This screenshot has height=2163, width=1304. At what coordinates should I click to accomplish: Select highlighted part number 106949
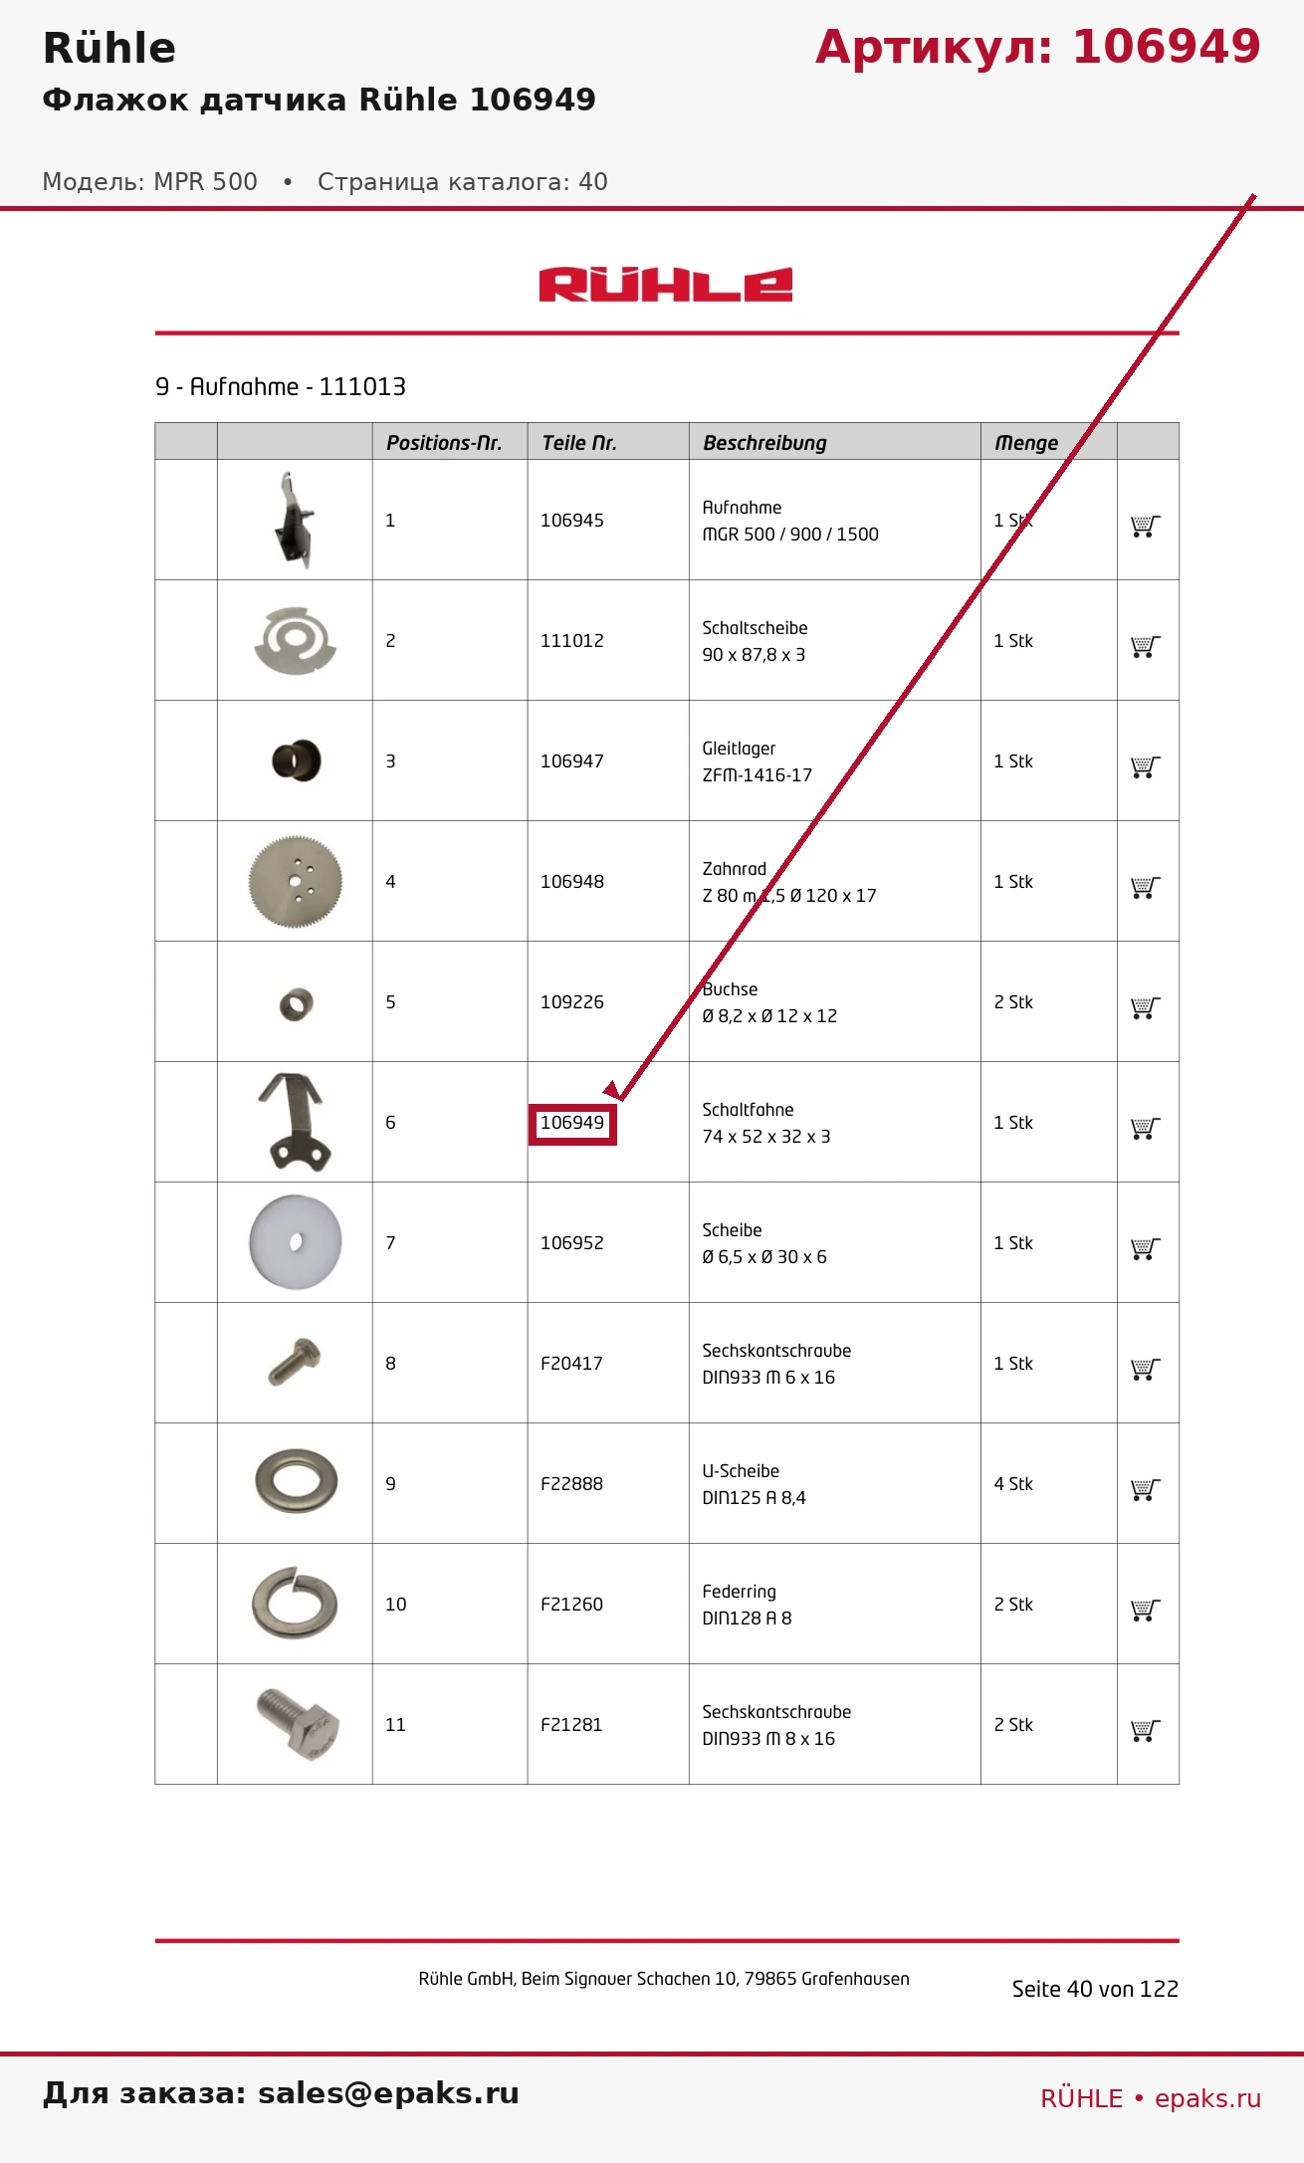tap(572, 1124)
